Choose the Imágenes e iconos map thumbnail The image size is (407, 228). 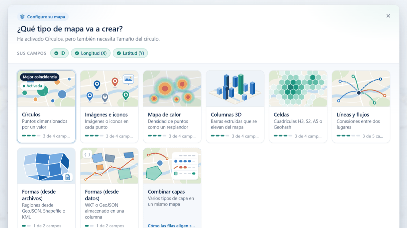tap(109, 89)
